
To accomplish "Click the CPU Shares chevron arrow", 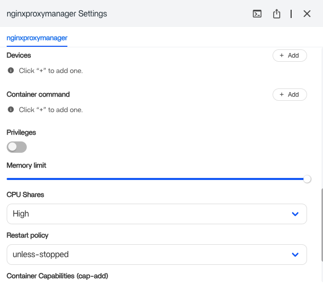I will click(x=295, y=214).
